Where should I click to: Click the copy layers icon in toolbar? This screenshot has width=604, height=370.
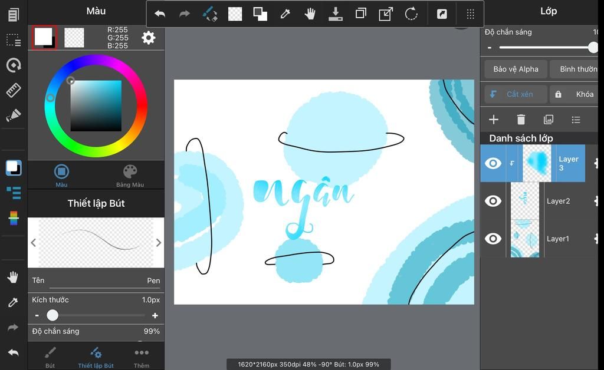[x=360, y=14]
